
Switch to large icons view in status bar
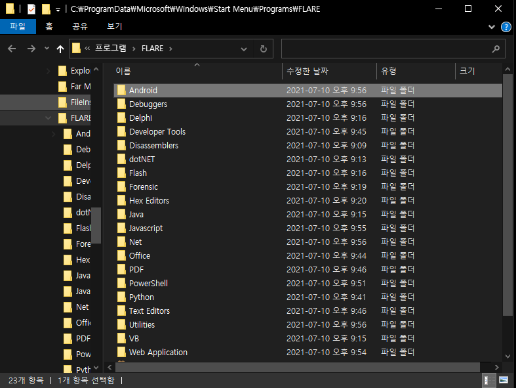pyautogui.click(x=504, y=380)
